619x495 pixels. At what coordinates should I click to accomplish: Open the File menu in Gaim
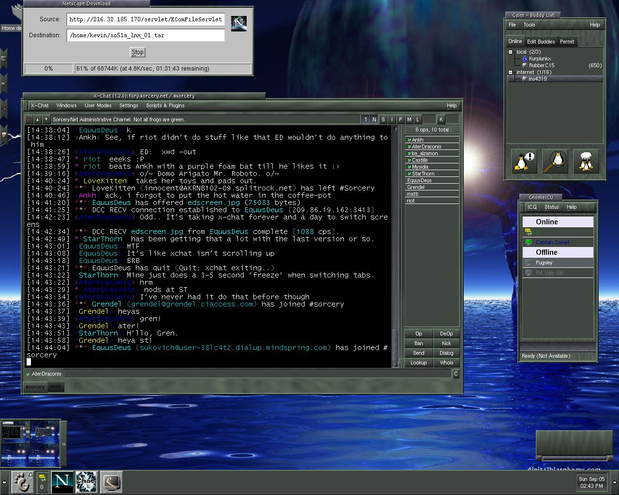click(x=512, y=25)
